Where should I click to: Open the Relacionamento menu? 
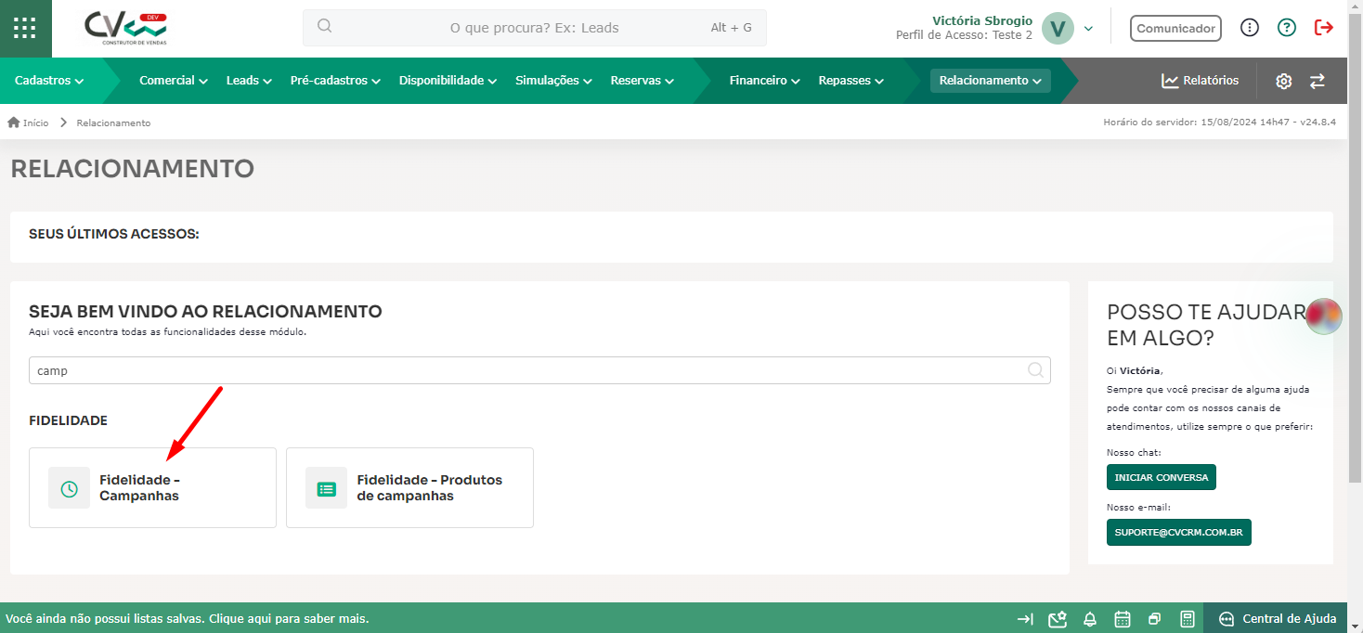point(990,81)
